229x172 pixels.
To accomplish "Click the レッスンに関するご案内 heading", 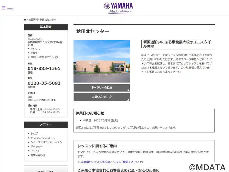I will pyautogui.click(x=97, y=146).
